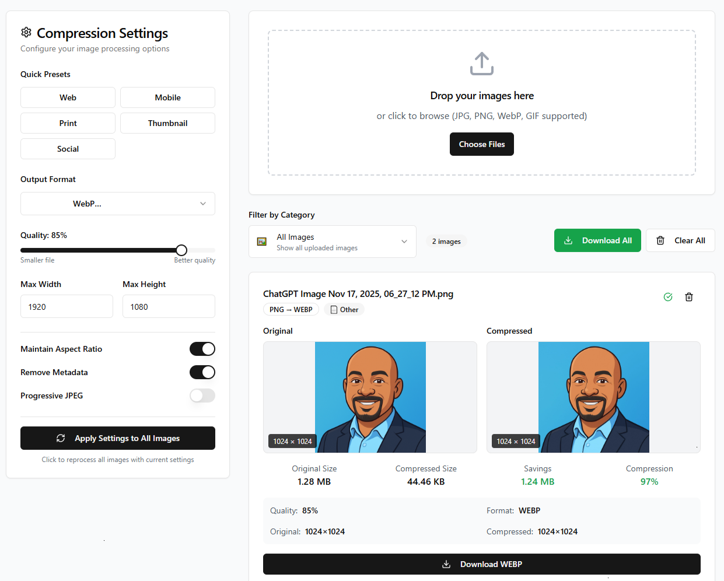Click the '44.46 KB' compressed size value

point(426,482)
